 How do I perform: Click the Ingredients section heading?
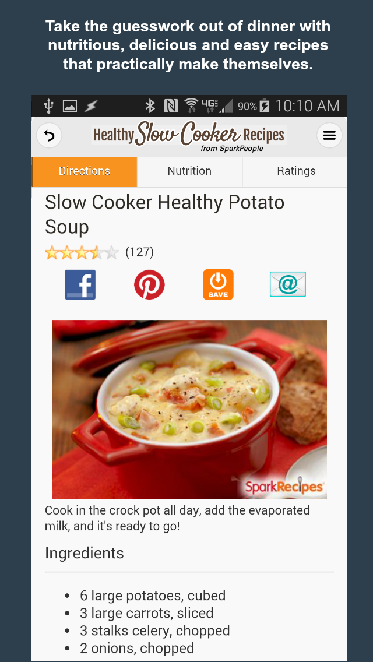[85, 553]
